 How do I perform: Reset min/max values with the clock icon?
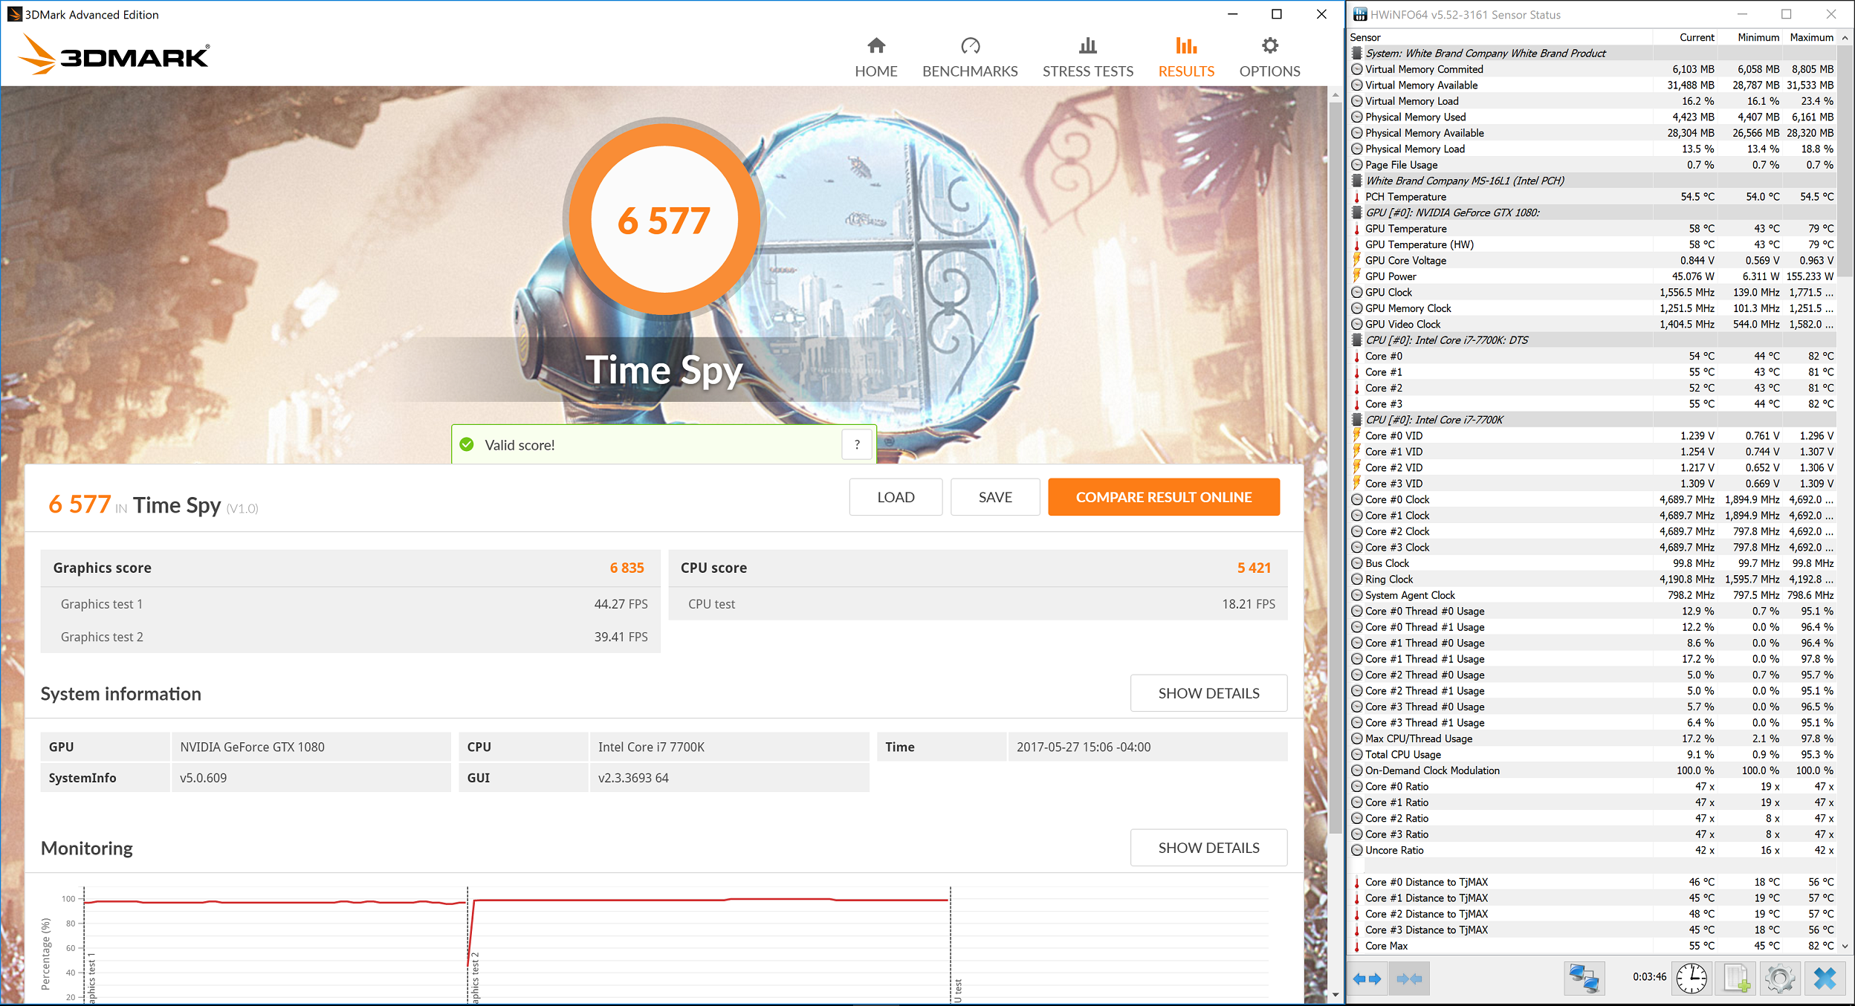1691,979
